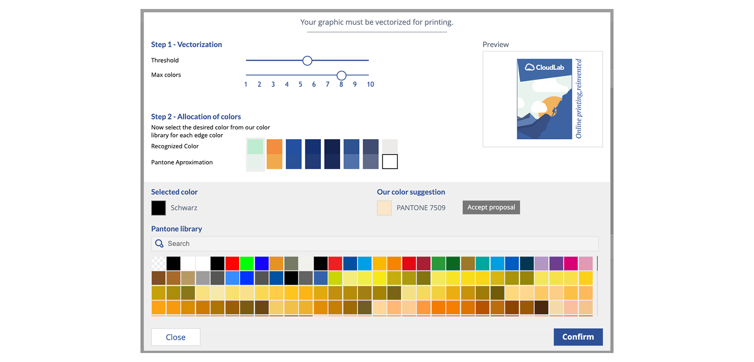
Task: Focus the Pantone library search field
Action: click(375, 243)
